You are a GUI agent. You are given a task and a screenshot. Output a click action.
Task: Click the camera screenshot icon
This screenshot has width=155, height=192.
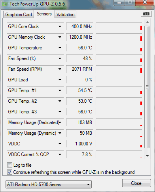pyautogui.click(x=146, y=14)
